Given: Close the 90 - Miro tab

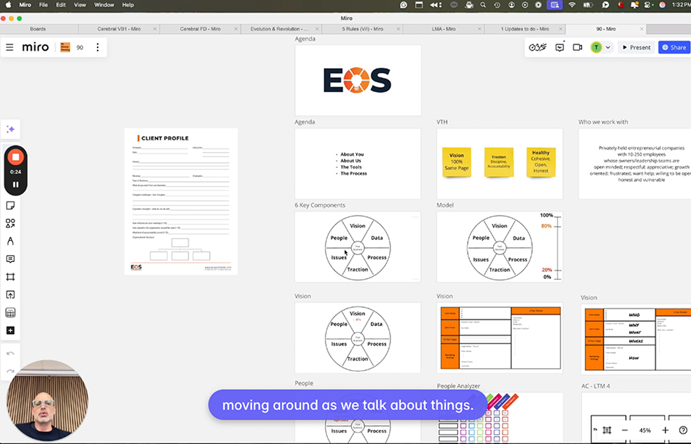Looking at the screenshot, I should click(642, 29).
